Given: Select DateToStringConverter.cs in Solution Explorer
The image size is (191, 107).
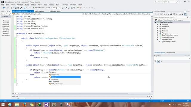Looking at the screenshot, I should tap(170, 35).
